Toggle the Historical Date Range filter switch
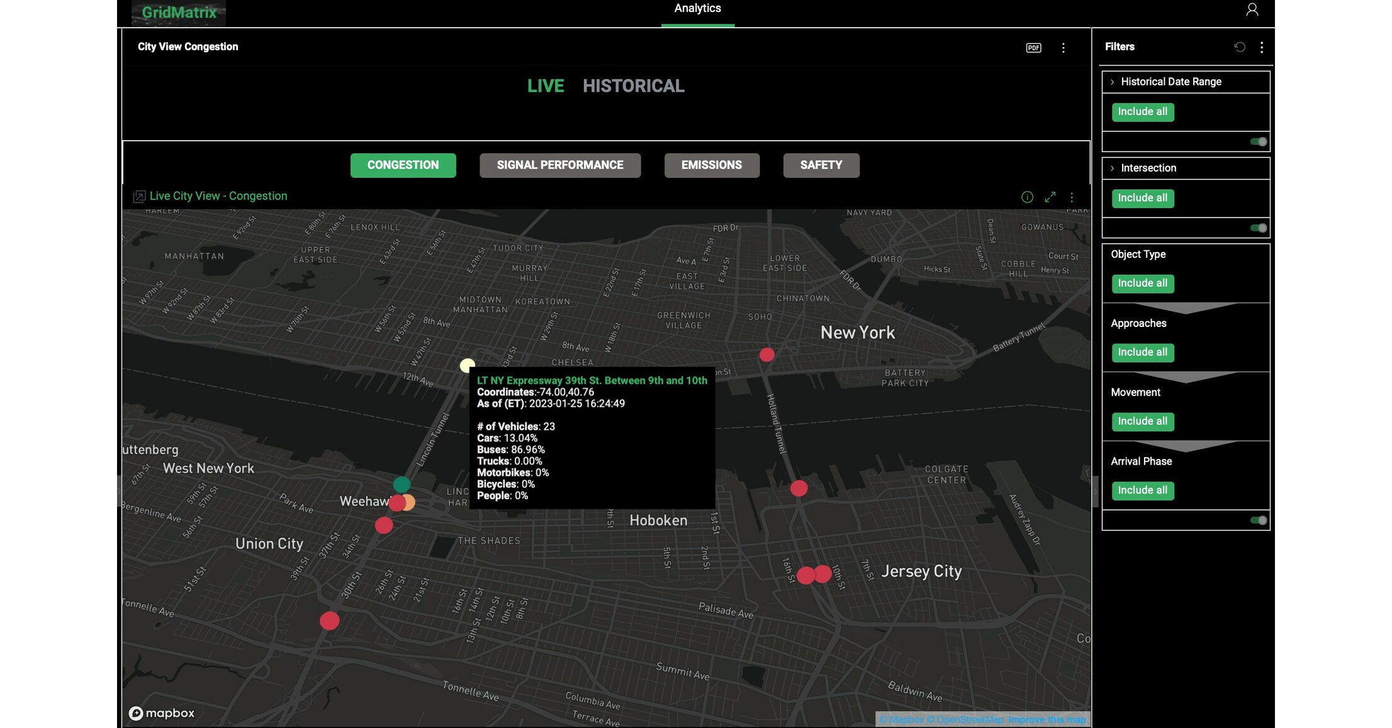 (1257, 142)
